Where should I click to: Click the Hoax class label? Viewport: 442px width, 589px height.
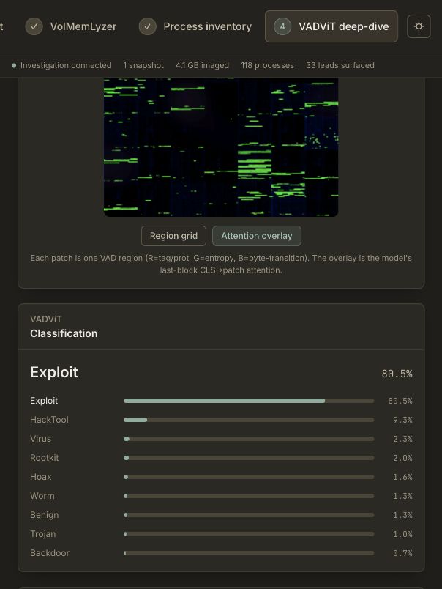[x=40, y=477]
